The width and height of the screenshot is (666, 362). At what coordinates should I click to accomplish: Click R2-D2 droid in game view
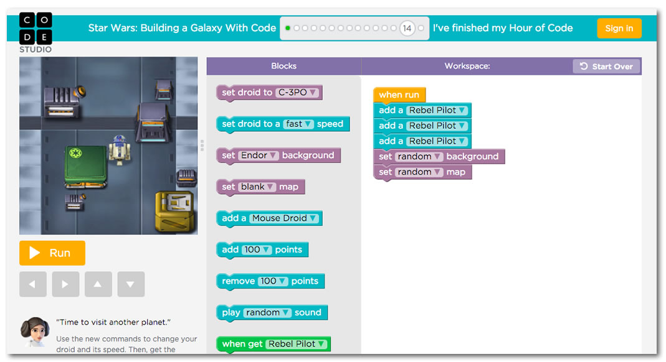[120, 149]
